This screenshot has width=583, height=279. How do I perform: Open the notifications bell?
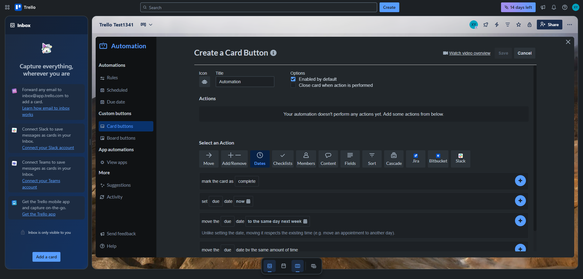(x=554, y=7)
